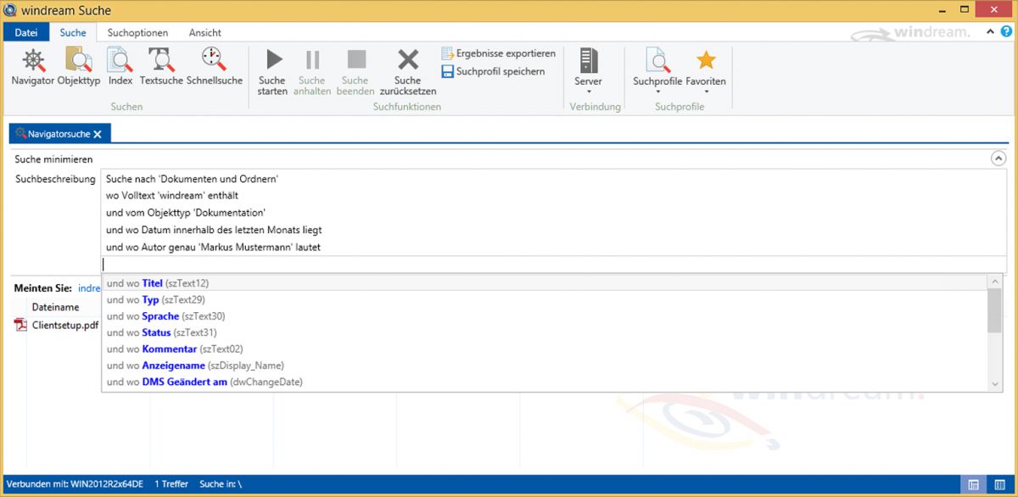Expand the Suchprofile dropdown
1018x497 pixels.
point(657,70)
